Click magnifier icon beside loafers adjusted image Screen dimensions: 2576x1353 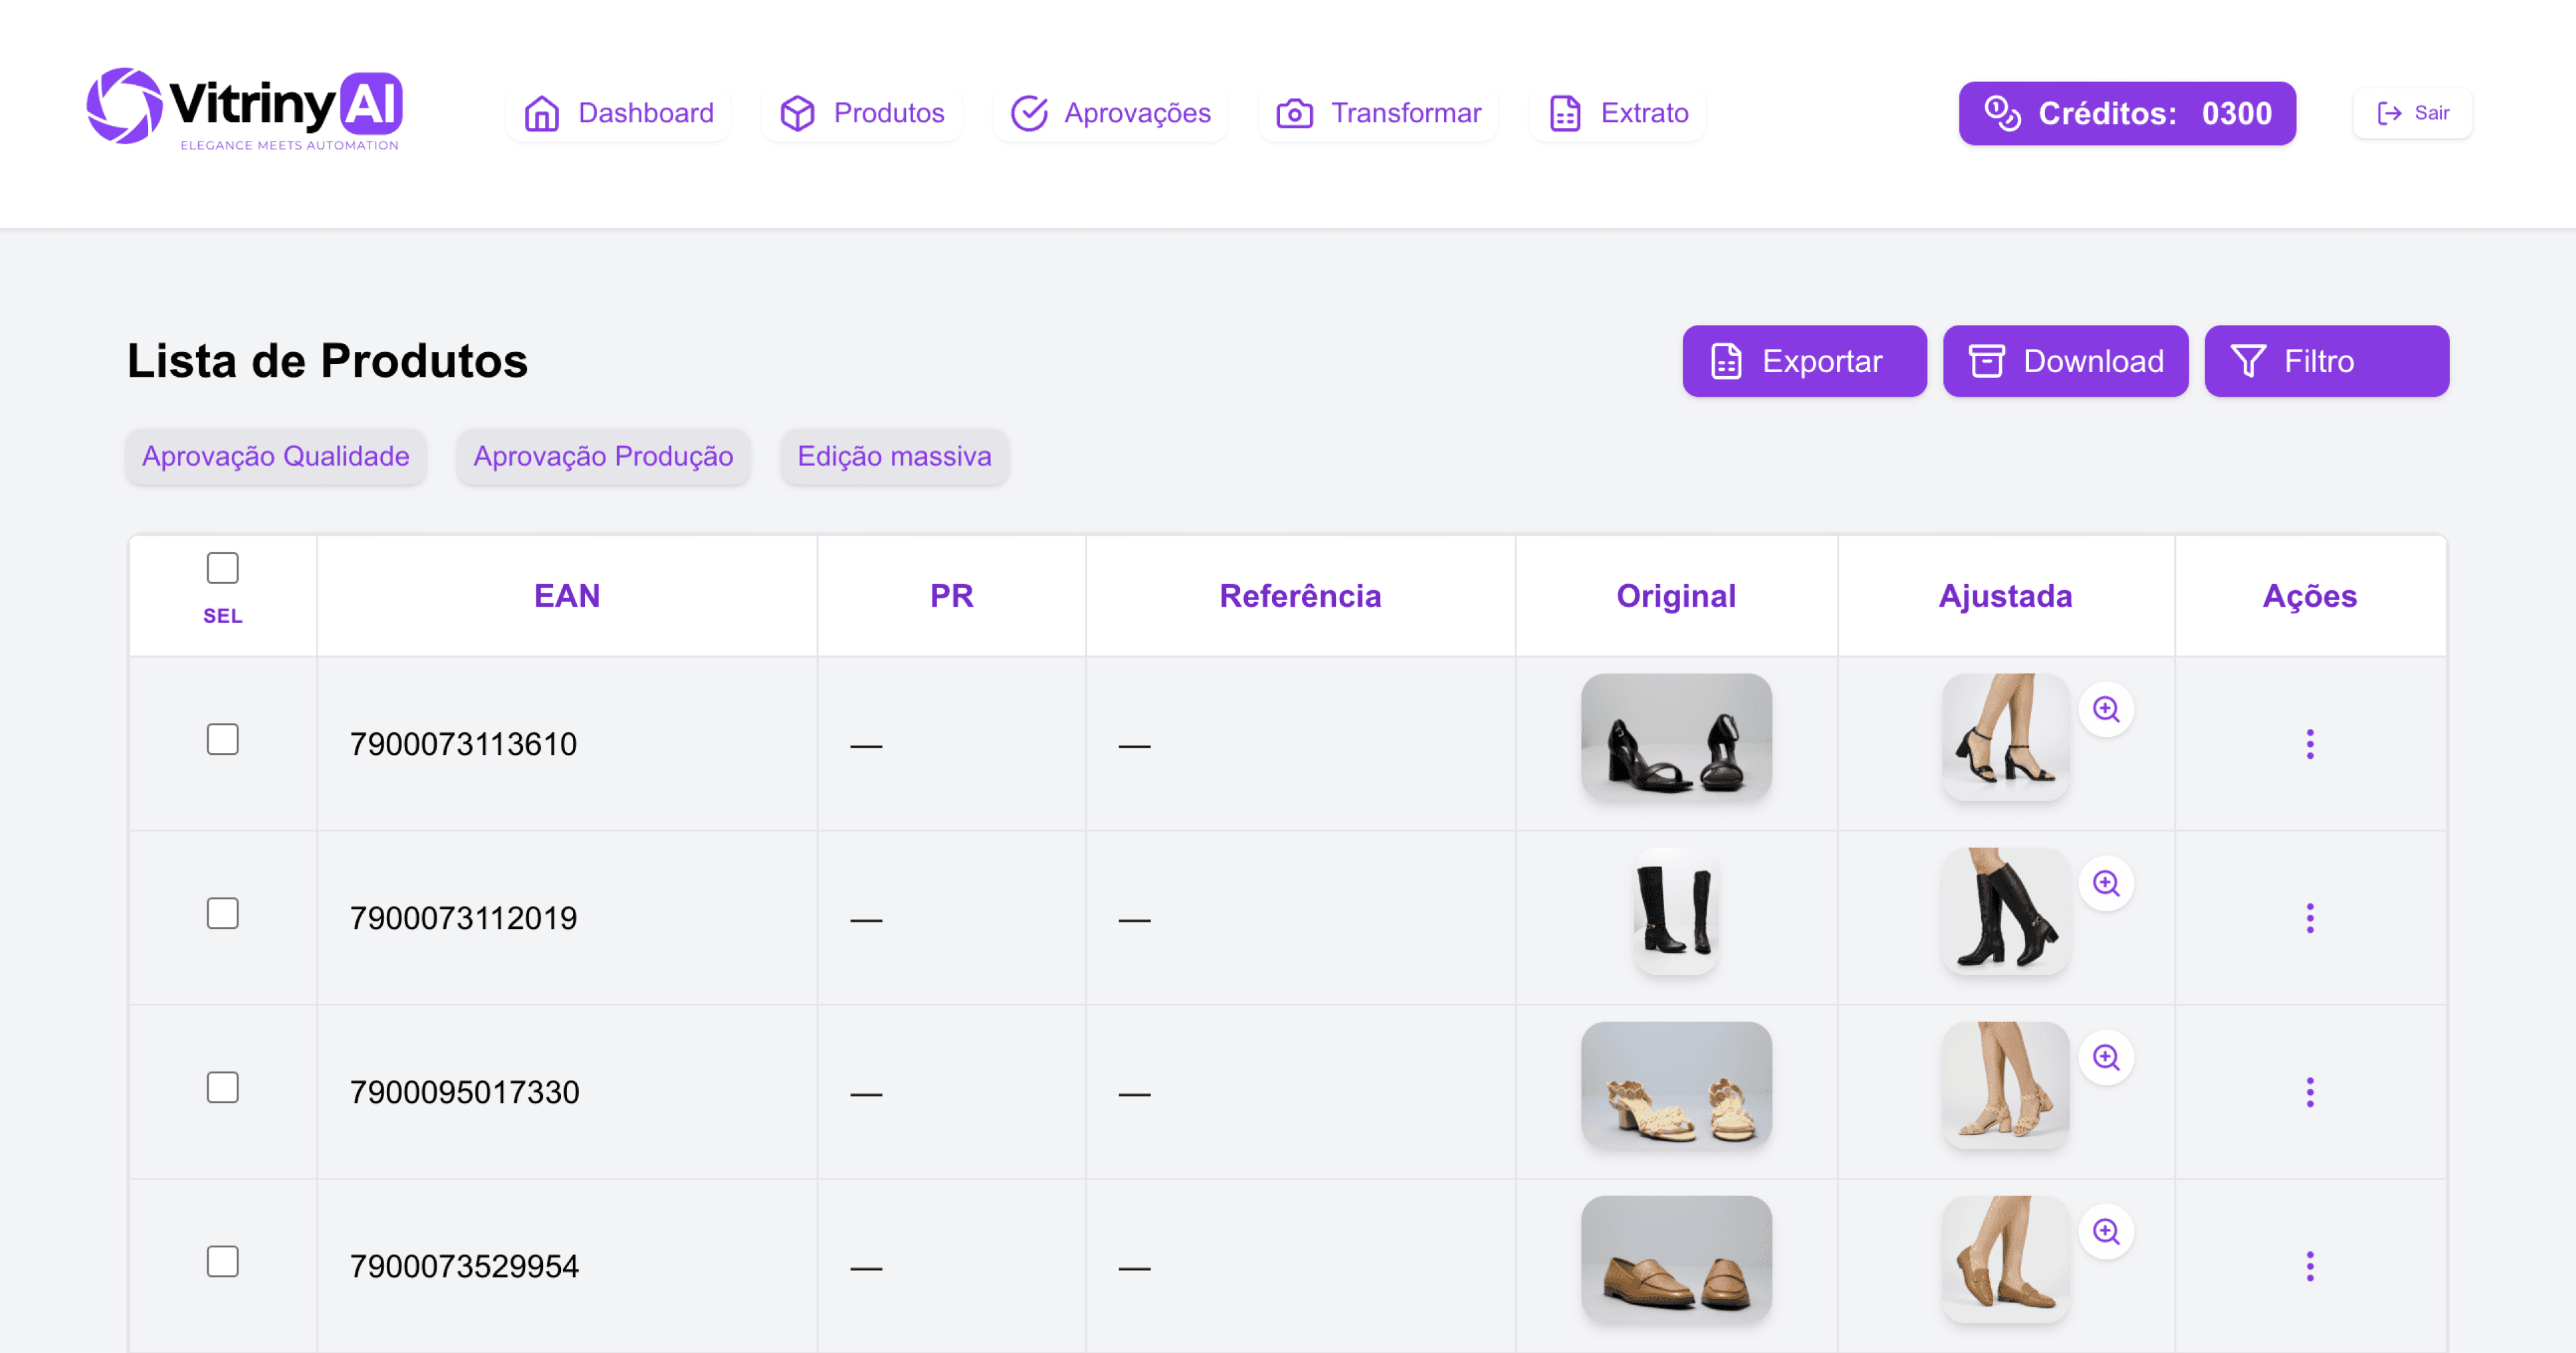point(2106,1231)
